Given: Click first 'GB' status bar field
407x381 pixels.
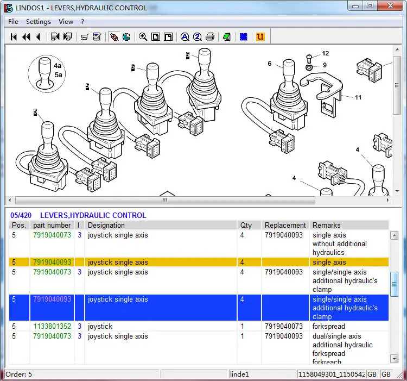Looking at the screenshot, I should coord(372,374).
